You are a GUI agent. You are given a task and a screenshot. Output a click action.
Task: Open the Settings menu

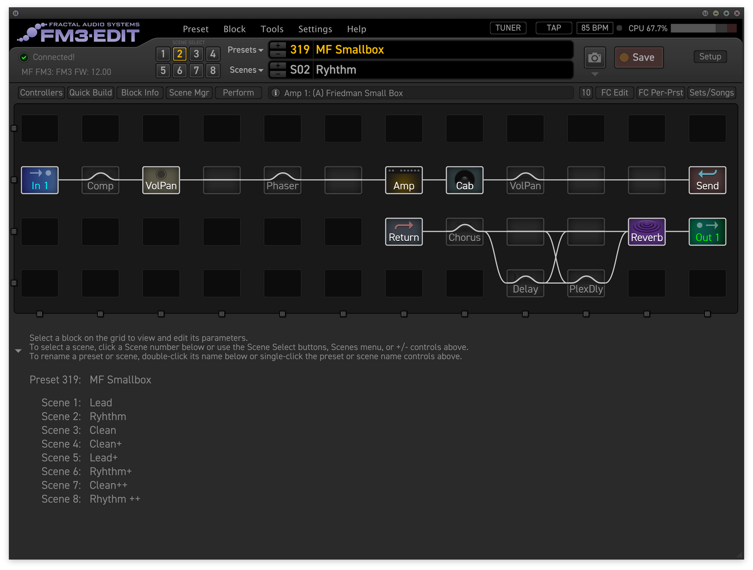315,29
